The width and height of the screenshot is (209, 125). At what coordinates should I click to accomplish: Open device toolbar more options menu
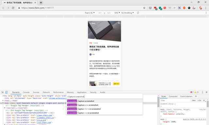[x=206, y=13]
